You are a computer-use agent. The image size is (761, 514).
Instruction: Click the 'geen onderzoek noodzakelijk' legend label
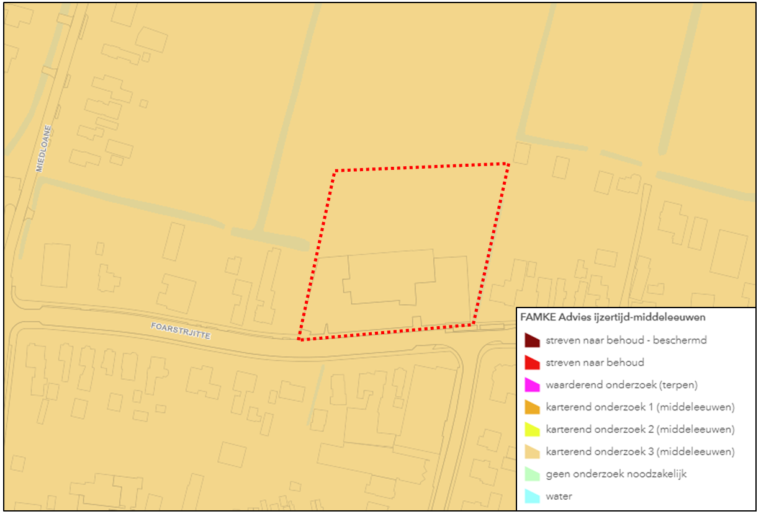click(616, 474)
